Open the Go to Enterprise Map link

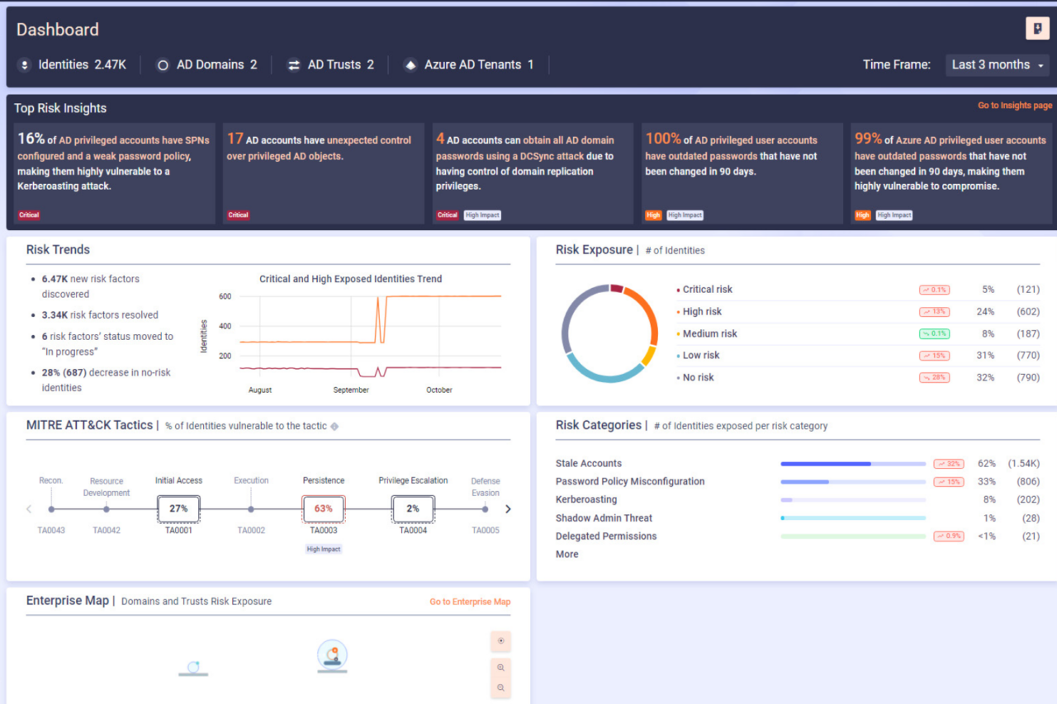point(470,602)
